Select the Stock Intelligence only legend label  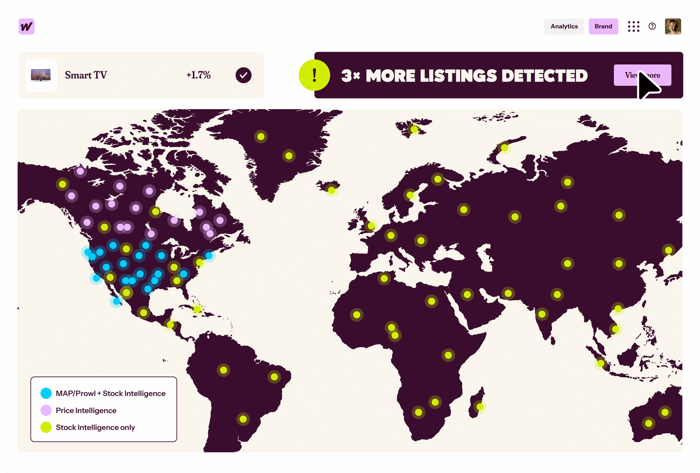(x=95, y=427)
